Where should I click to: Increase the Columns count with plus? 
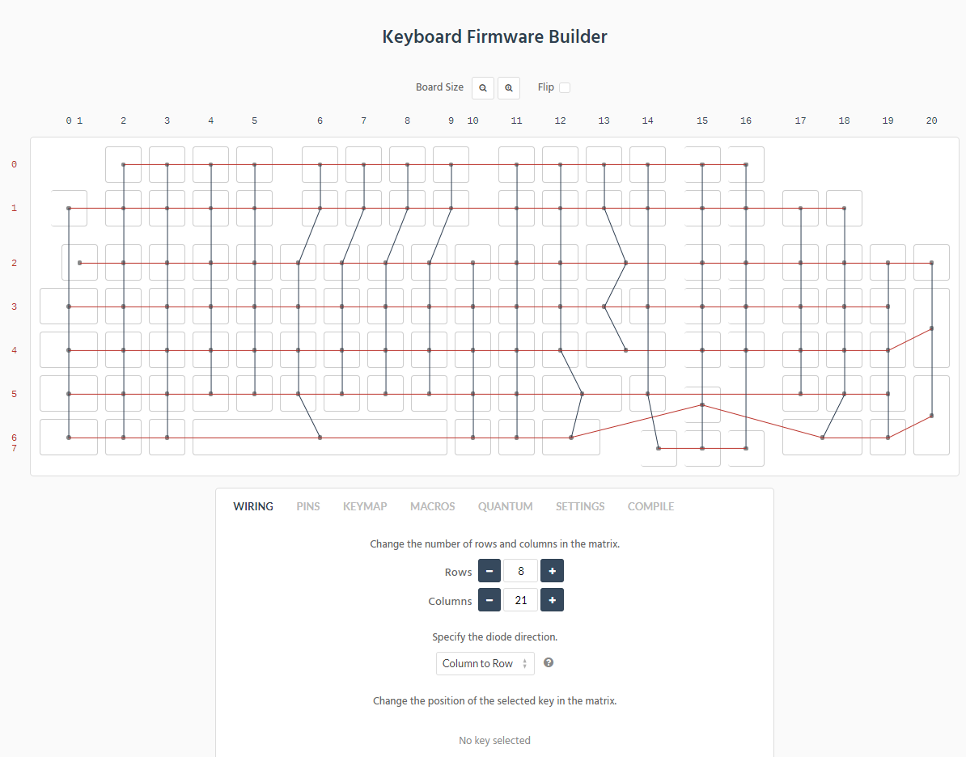pos(552,600)
